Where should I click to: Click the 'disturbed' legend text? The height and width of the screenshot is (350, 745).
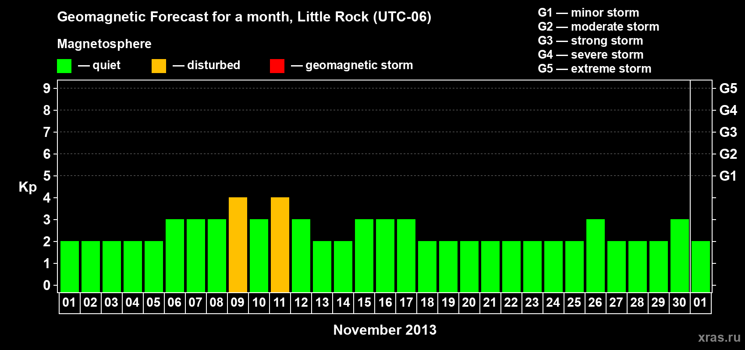(214, 65)
